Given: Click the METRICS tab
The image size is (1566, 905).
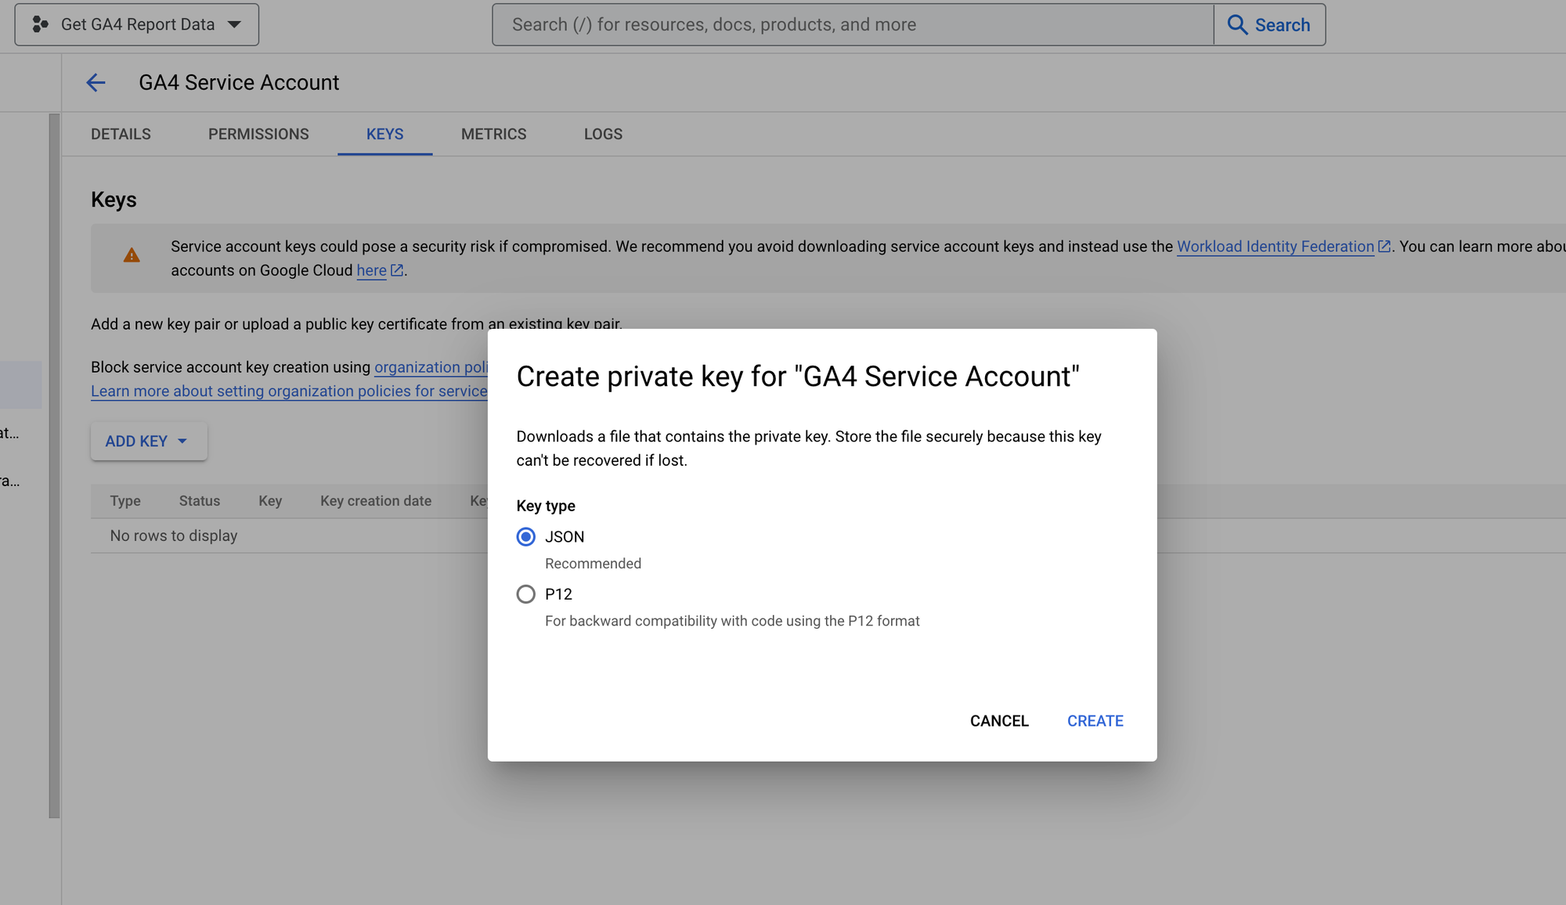Looking at the screenshot, I should point(493,134).
